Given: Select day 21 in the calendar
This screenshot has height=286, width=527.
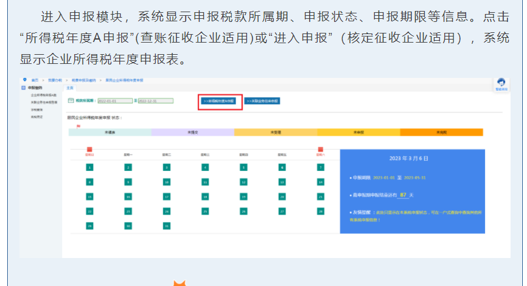Looking at the screenshot, I should [x=321, y=197].
